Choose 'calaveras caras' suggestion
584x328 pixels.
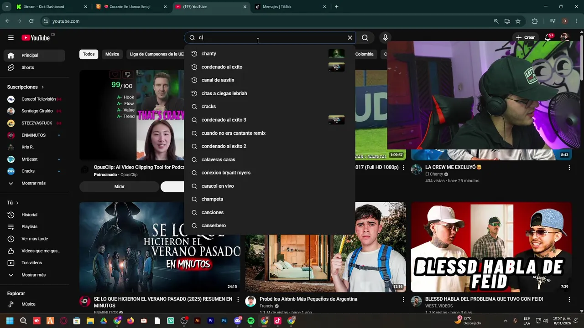point(269,159)
